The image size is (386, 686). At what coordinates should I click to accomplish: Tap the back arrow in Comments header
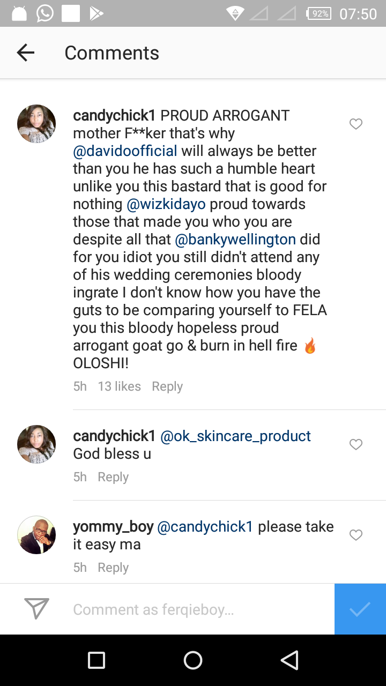pyautogui.click(x=25, y=53)
